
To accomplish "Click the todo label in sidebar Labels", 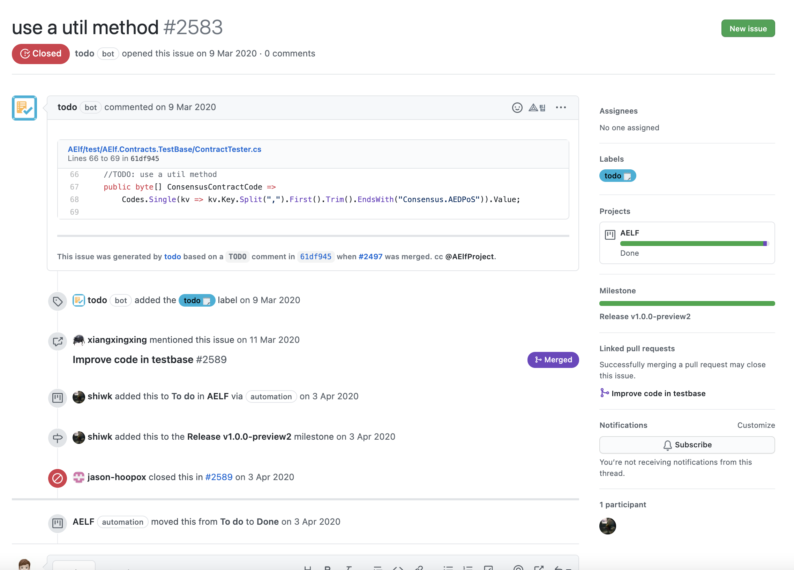I will pos(617,176).
